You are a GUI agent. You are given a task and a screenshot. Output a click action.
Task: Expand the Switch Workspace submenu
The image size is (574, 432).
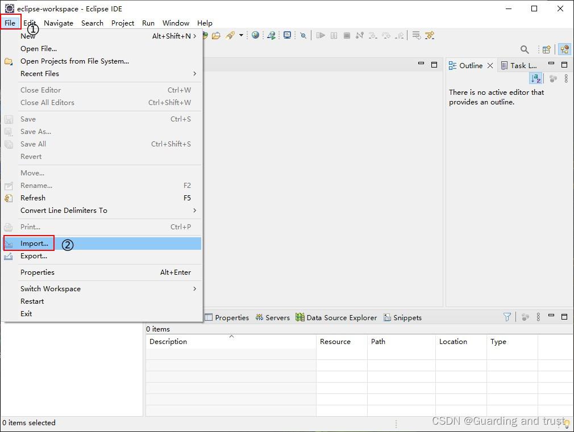[x=102, y=288]
